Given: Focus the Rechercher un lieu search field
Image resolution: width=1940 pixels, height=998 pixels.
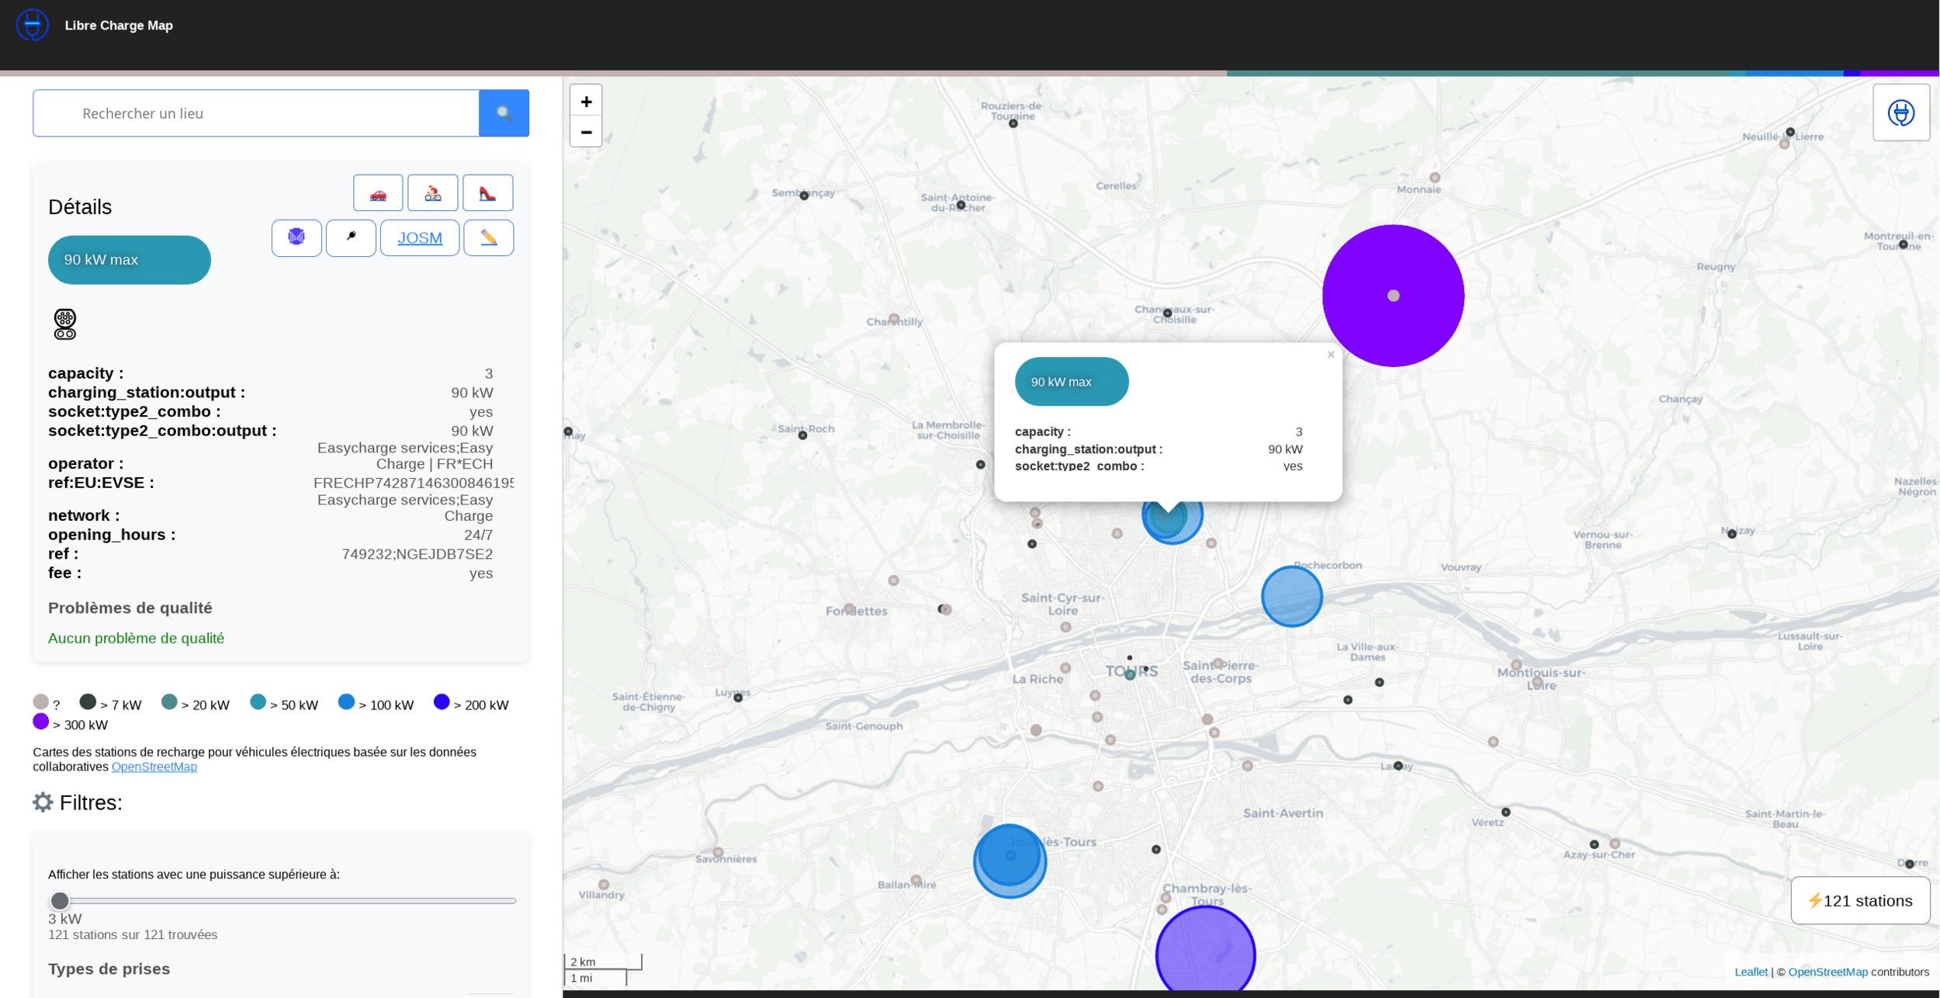Looking at the screenshot, I should tap(256, 113).
